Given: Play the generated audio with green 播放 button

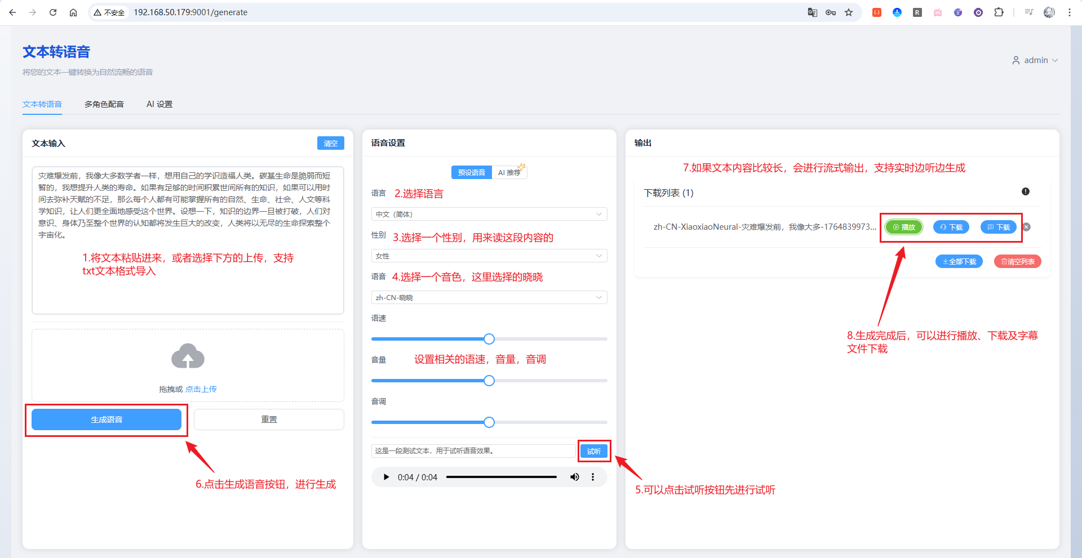Looking at the screenshot, I should tap(904, 227).
